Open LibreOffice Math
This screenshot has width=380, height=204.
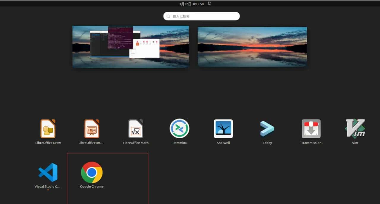(x=135, y=129)
